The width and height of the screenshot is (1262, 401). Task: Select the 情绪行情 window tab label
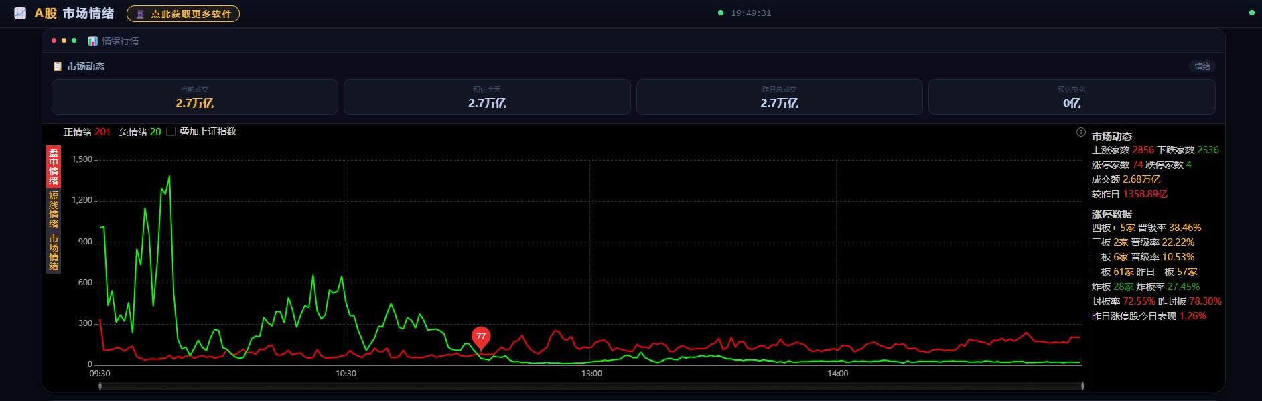[121, 41]
